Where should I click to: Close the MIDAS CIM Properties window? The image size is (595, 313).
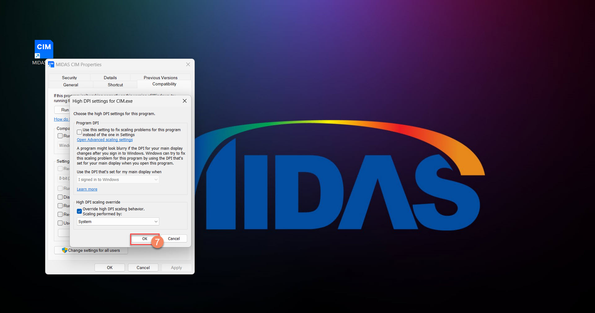188,64
